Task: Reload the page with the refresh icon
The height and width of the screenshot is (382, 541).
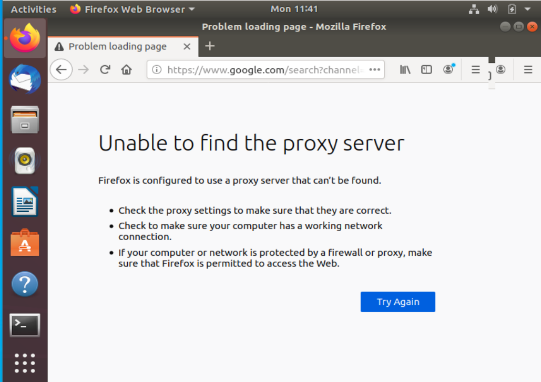Action: pos(105,69)
